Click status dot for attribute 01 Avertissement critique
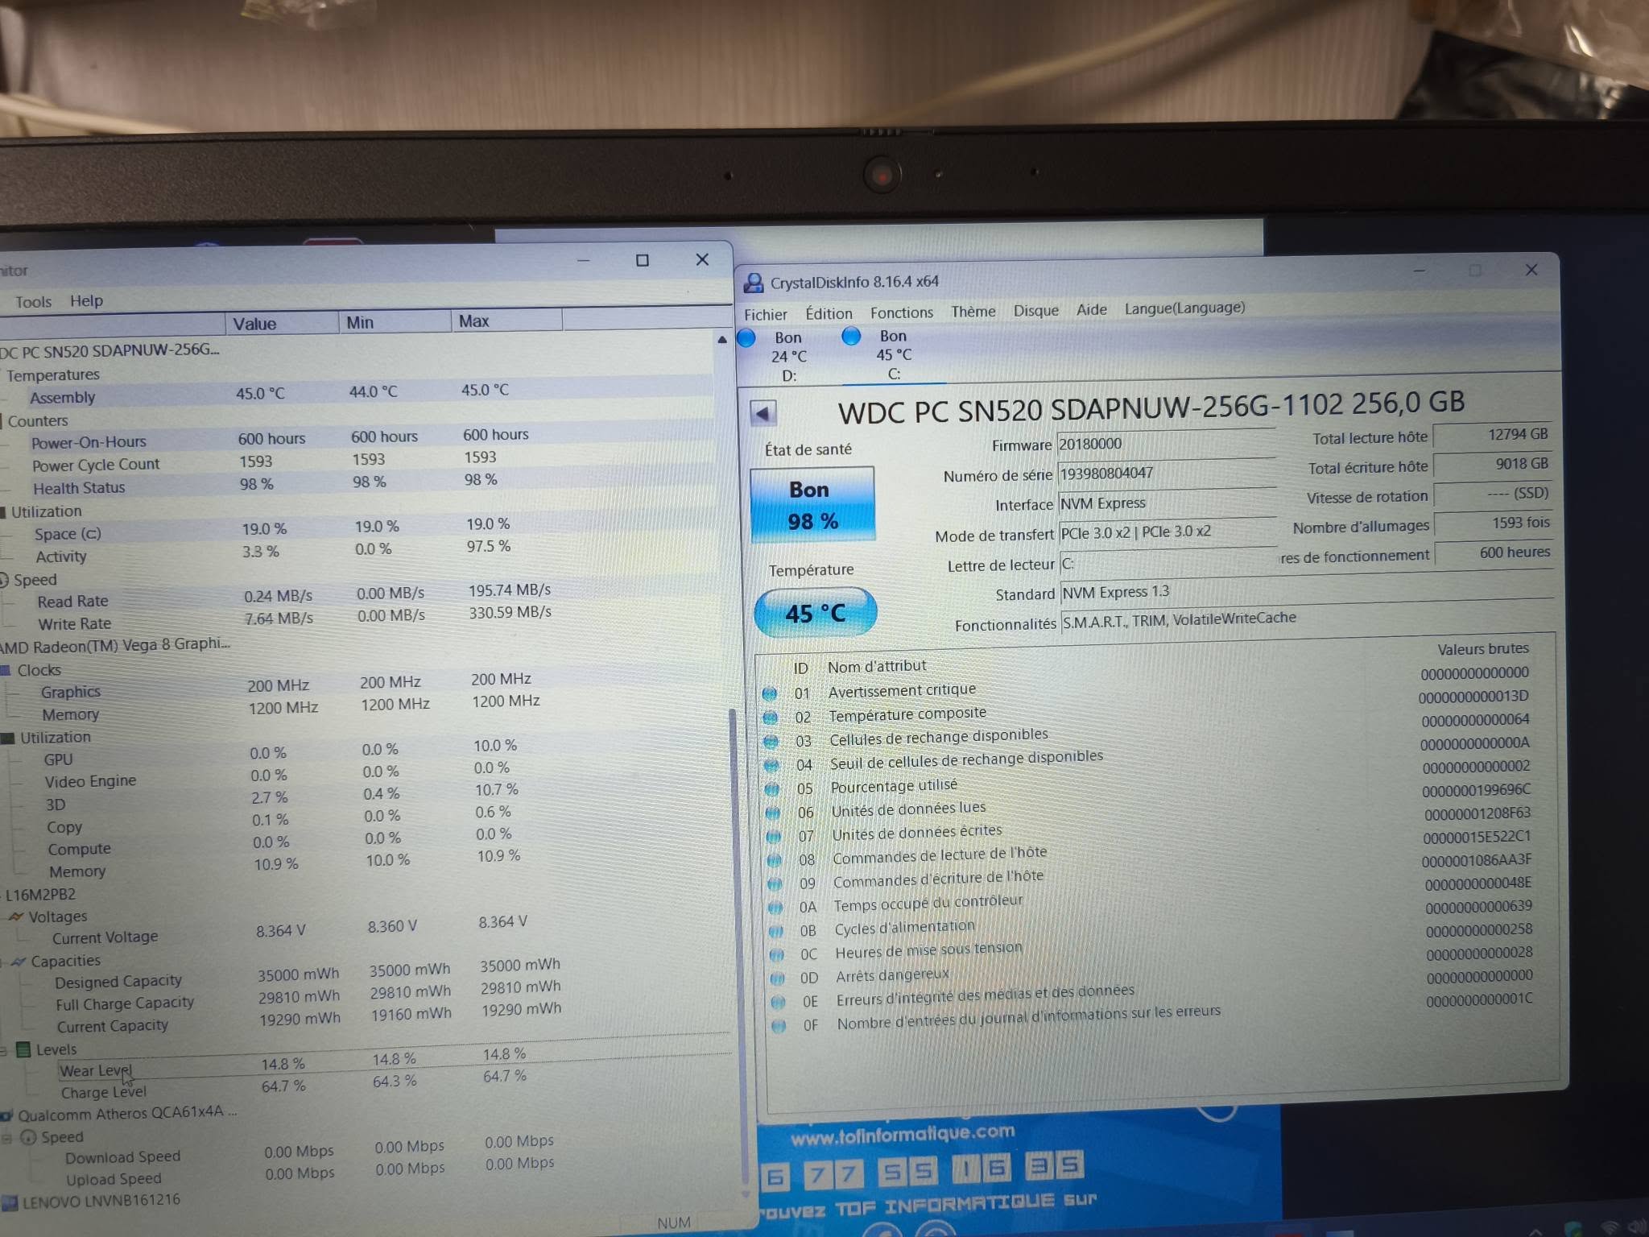Screen dimensions: 1649x1237 tap(770, 693)
